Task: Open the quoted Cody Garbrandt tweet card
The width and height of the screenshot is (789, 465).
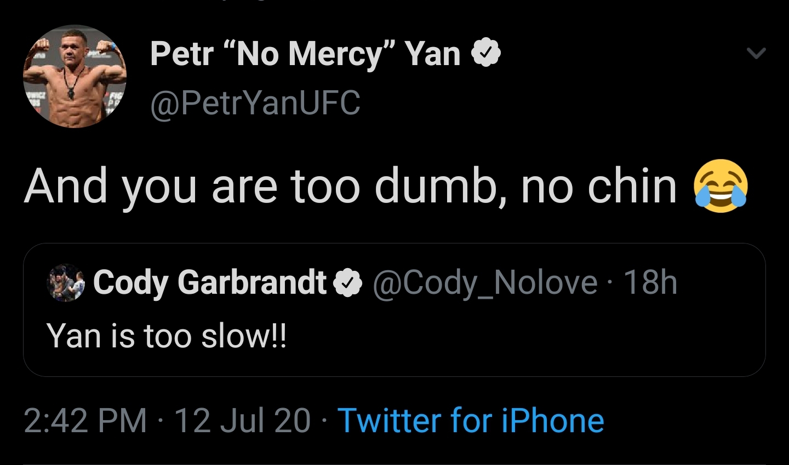Action: [x=394, y=310]
